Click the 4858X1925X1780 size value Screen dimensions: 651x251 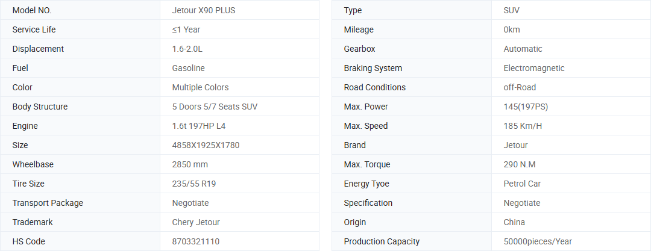click(x=206, y=145)
